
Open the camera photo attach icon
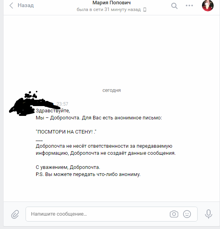pyautogui.click(x=174, y=214)
